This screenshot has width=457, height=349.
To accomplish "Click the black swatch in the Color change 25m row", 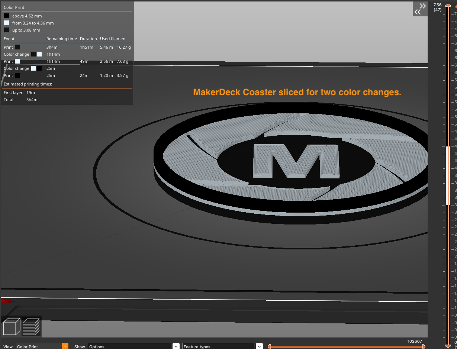I will click(x=39, y=68).
